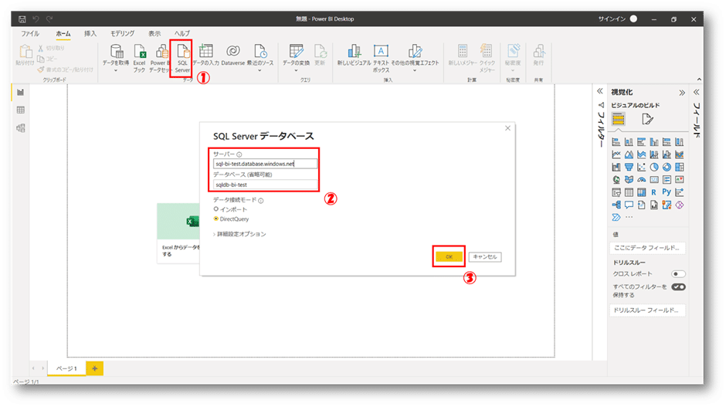Select the gauge visual

(641, 180)
